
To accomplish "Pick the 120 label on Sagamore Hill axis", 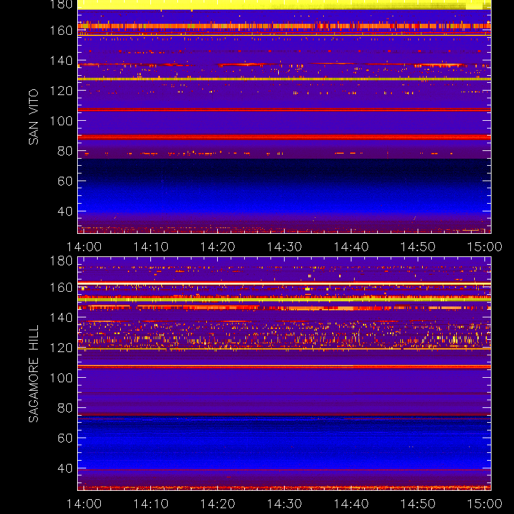I will [61, 348].
